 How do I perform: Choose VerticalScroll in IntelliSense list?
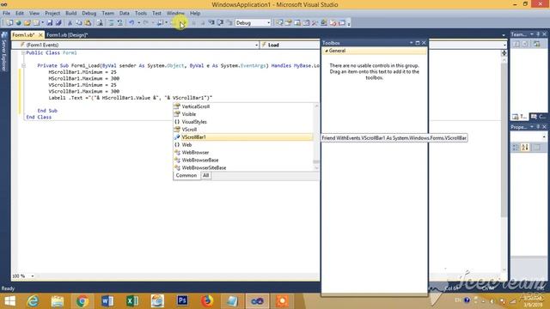click(243, 106)
